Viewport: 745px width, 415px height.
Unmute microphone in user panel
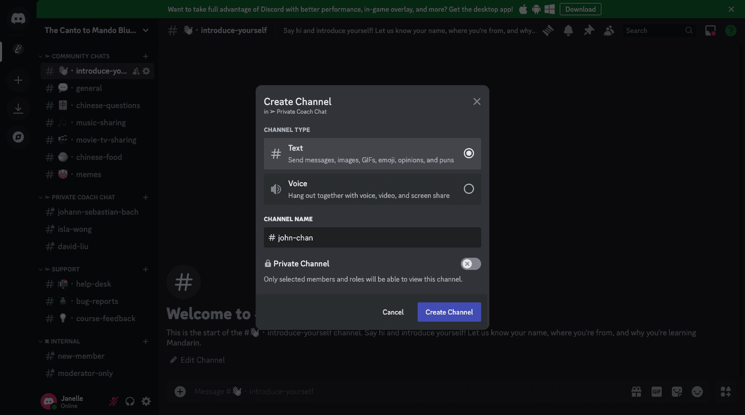tap(114, 401)
